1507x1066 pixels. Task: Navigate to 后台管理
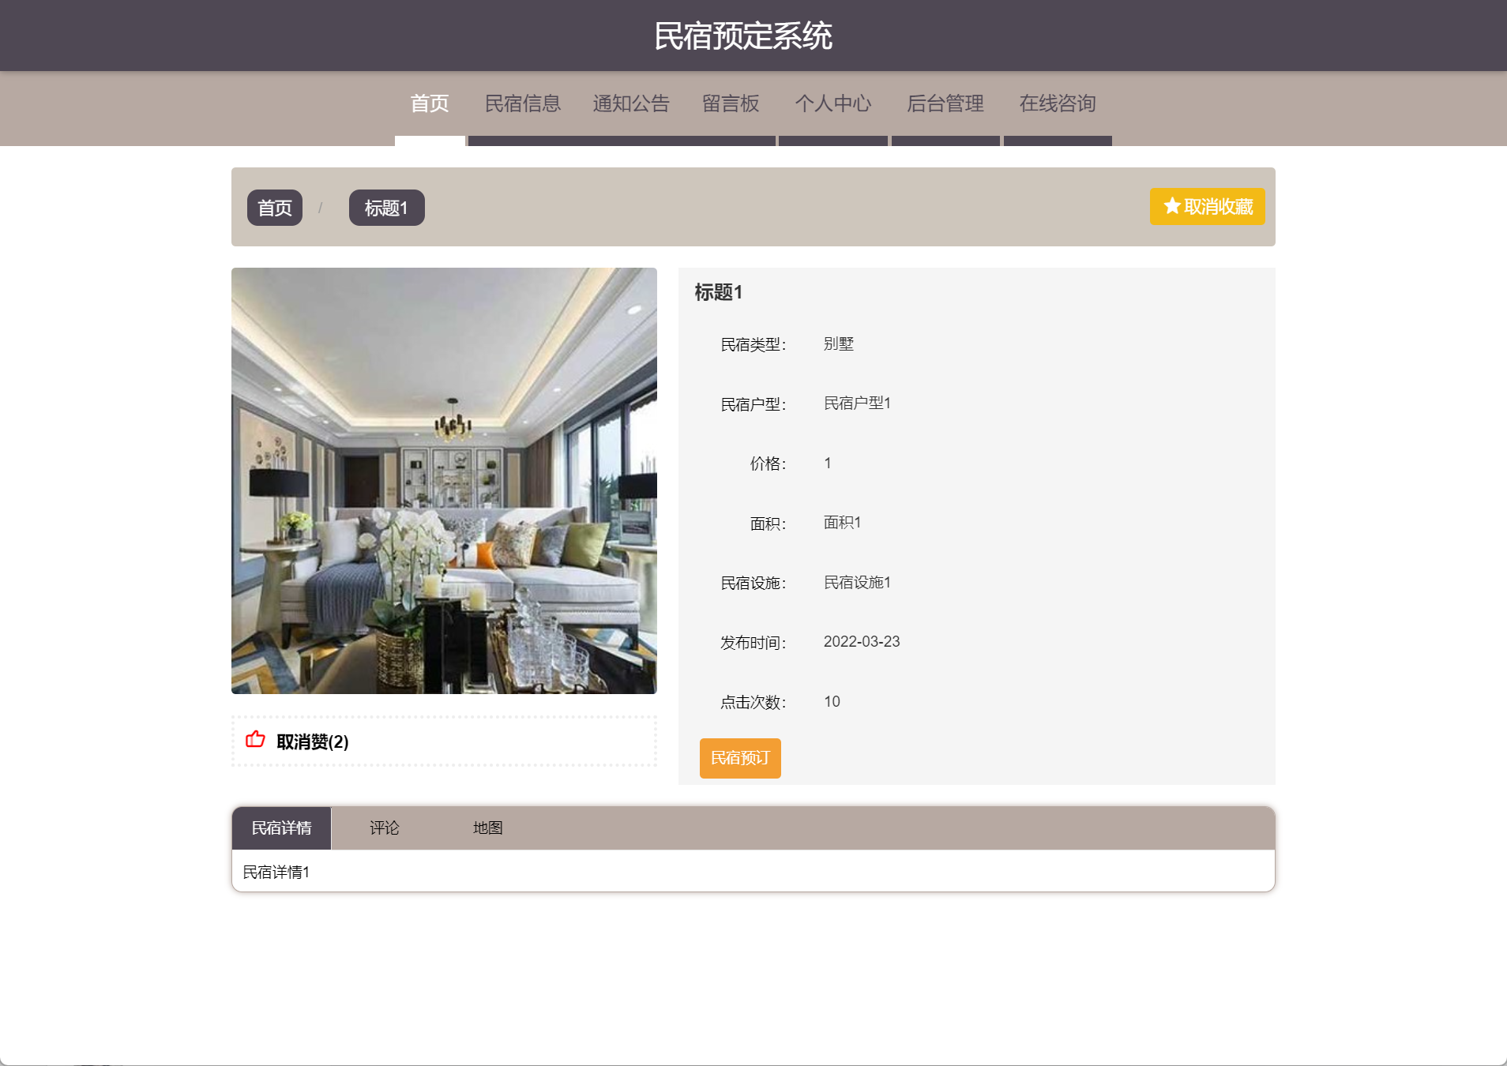[945, 103]
